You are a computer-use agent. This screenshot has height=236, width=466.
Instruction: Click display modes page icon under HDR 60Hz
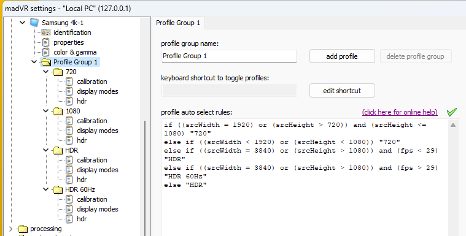[x=69, y=209]
